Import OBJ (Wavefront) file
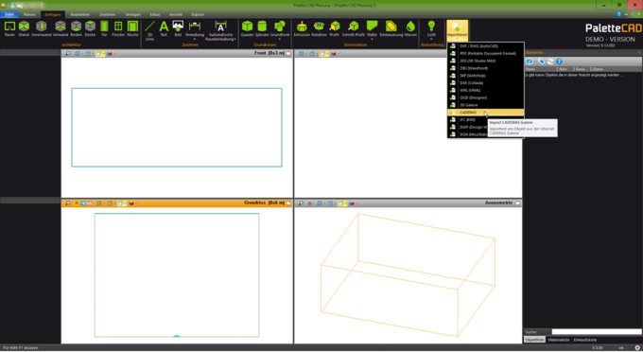 point(485,68)
